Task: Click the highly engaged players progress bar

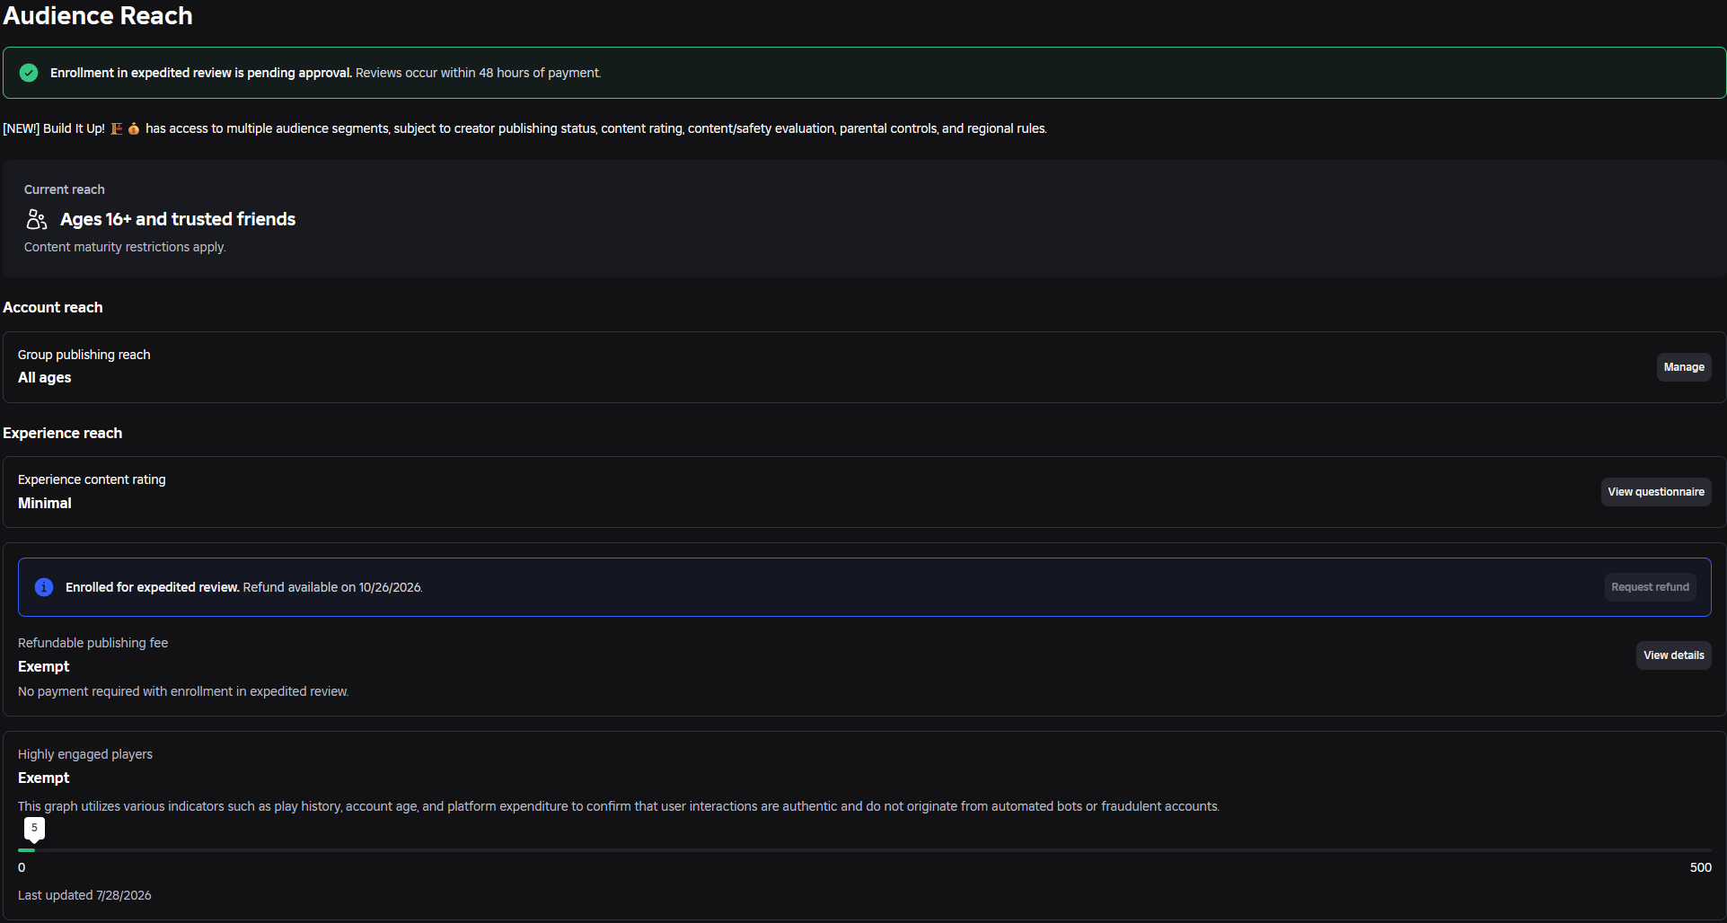Action: tap(865, 849)
